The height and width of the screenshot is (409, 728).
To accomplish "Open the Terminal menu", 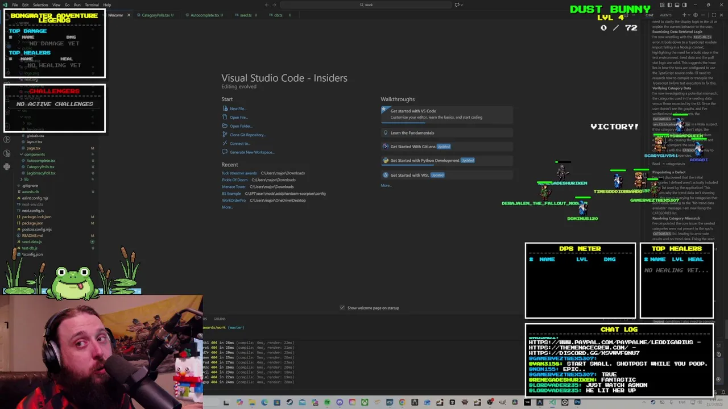I will (92, 5).
